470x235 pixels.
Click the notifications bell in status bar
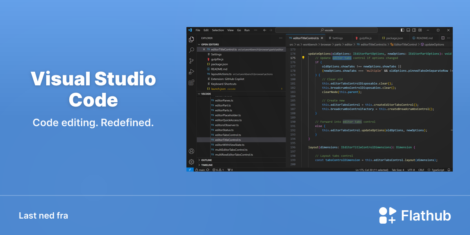(449, 170)
